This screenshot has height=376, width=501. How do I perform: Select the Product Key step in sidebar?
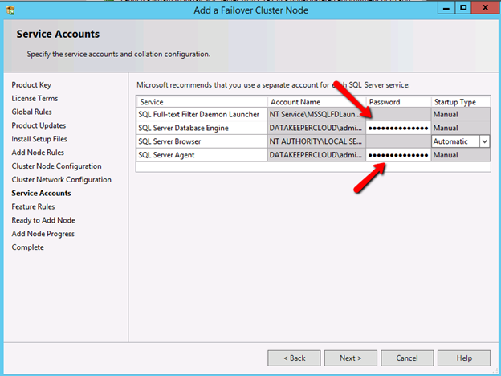pyautogui.click(x=31, y=85)
